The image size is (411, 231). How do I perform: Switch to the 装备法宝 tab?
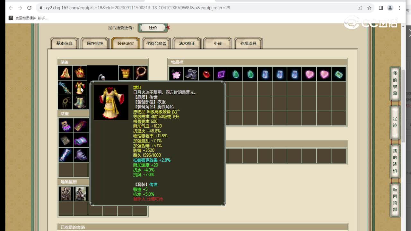(x=126, y=43)
